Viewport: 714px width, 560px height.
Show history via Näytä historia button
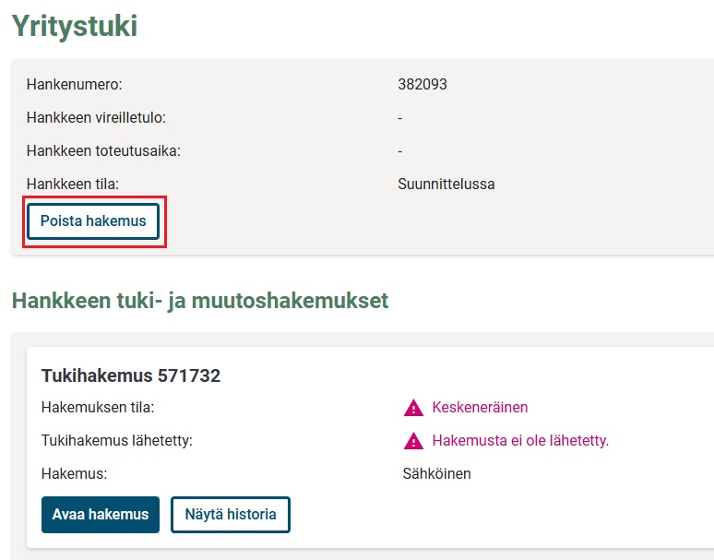pyautogui.click(x=231, y=515)
